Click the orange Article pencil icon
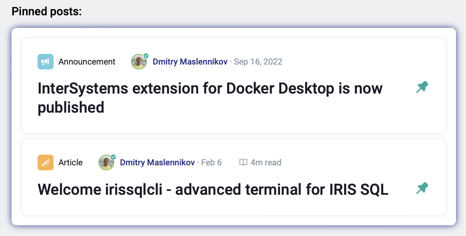This screenshot has height=236, width=466. coord(45,162)
